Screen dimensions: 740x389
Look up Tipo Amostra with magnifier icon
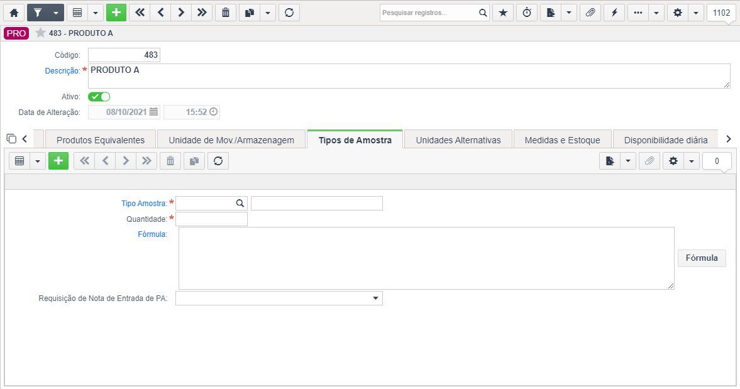coord(240,203)
